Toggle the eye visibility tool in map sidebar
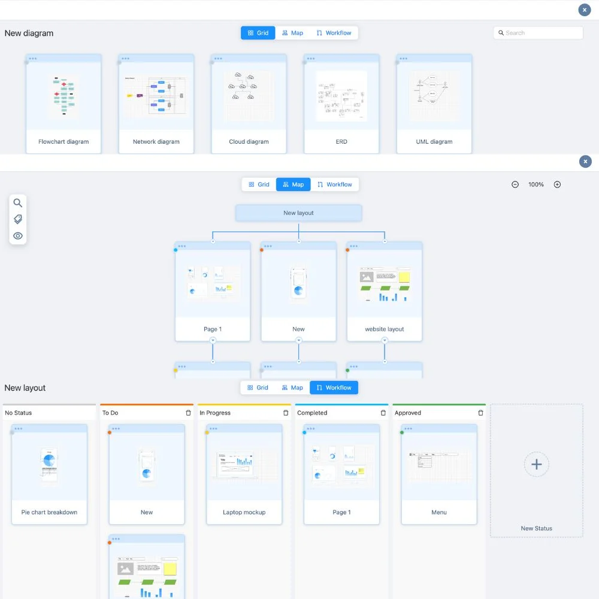This screenshot has height=599, width=599. click(17, 235)
